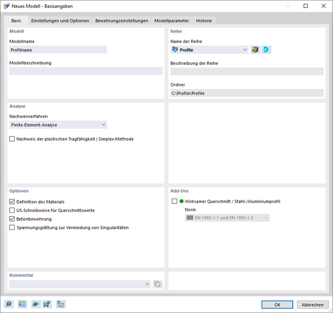Screen dimensions: 333x313
Task: Close the Neues Modell dialog window
Action: pyautogui.click(x=323, y=6)
